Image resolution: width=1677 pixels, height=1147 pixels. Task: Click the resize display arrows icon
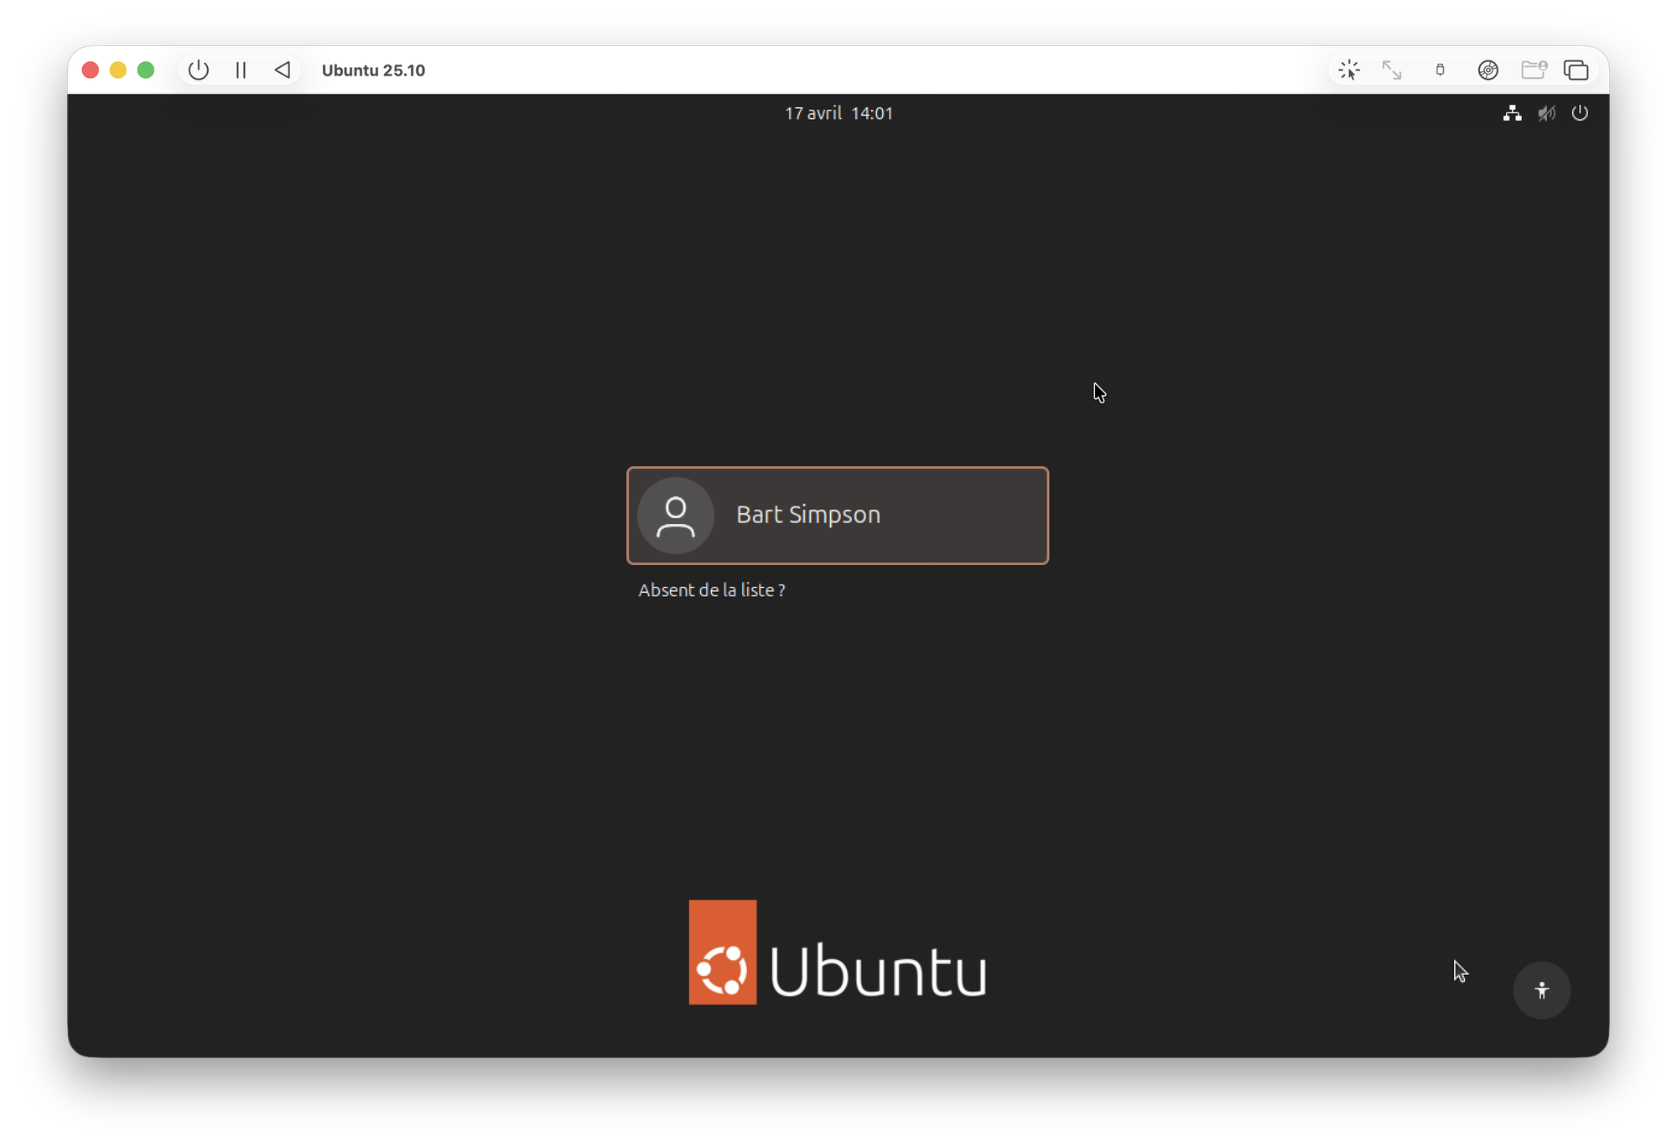point(1392,70)
